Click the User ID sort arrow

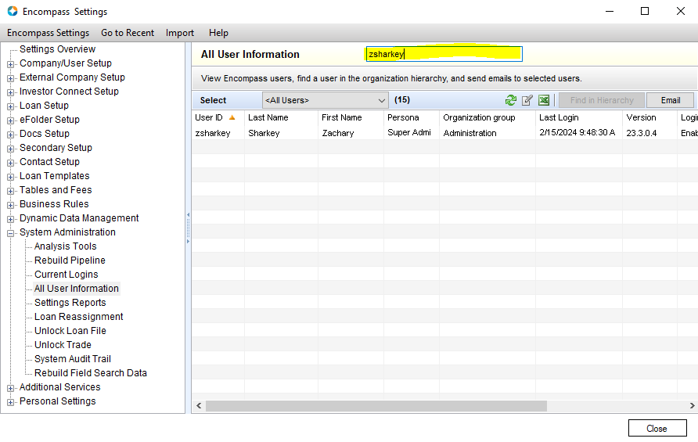point(232,117)
